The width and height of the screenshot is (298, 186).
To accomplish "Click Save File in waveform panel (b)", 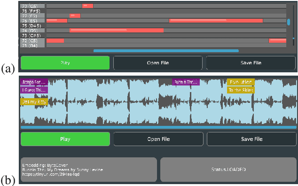I will tap(251, 139).
